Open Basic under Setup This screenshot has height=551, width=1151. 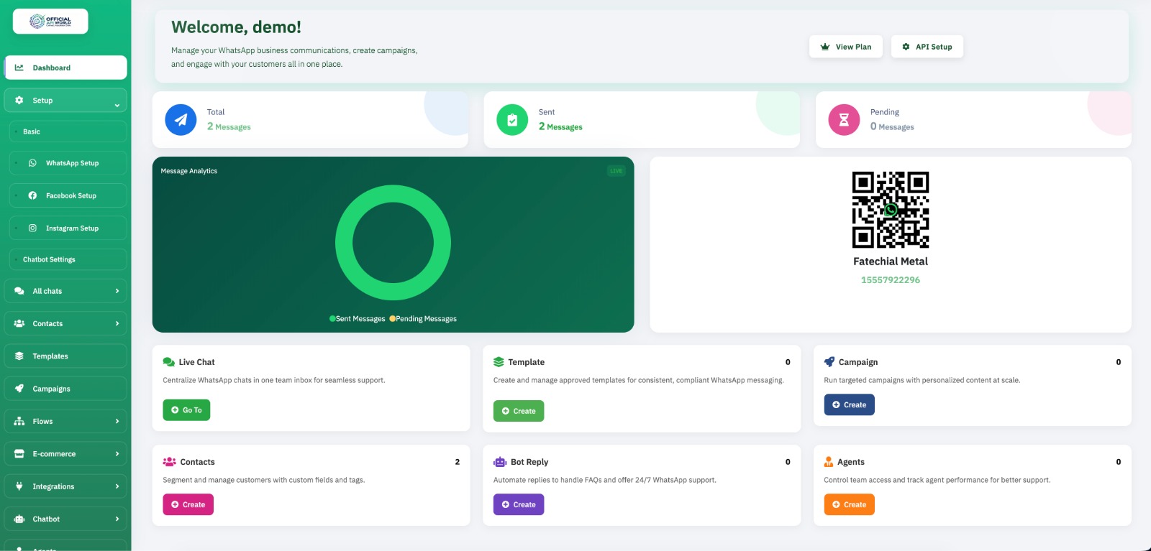point(68,131)
